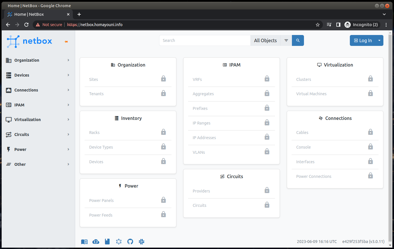Open the GitHub icon in footer

point(130,242)
